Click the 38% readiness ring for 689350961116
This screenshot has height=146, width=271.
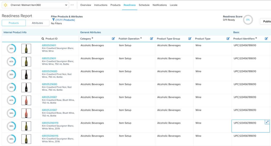coord(11,139)
